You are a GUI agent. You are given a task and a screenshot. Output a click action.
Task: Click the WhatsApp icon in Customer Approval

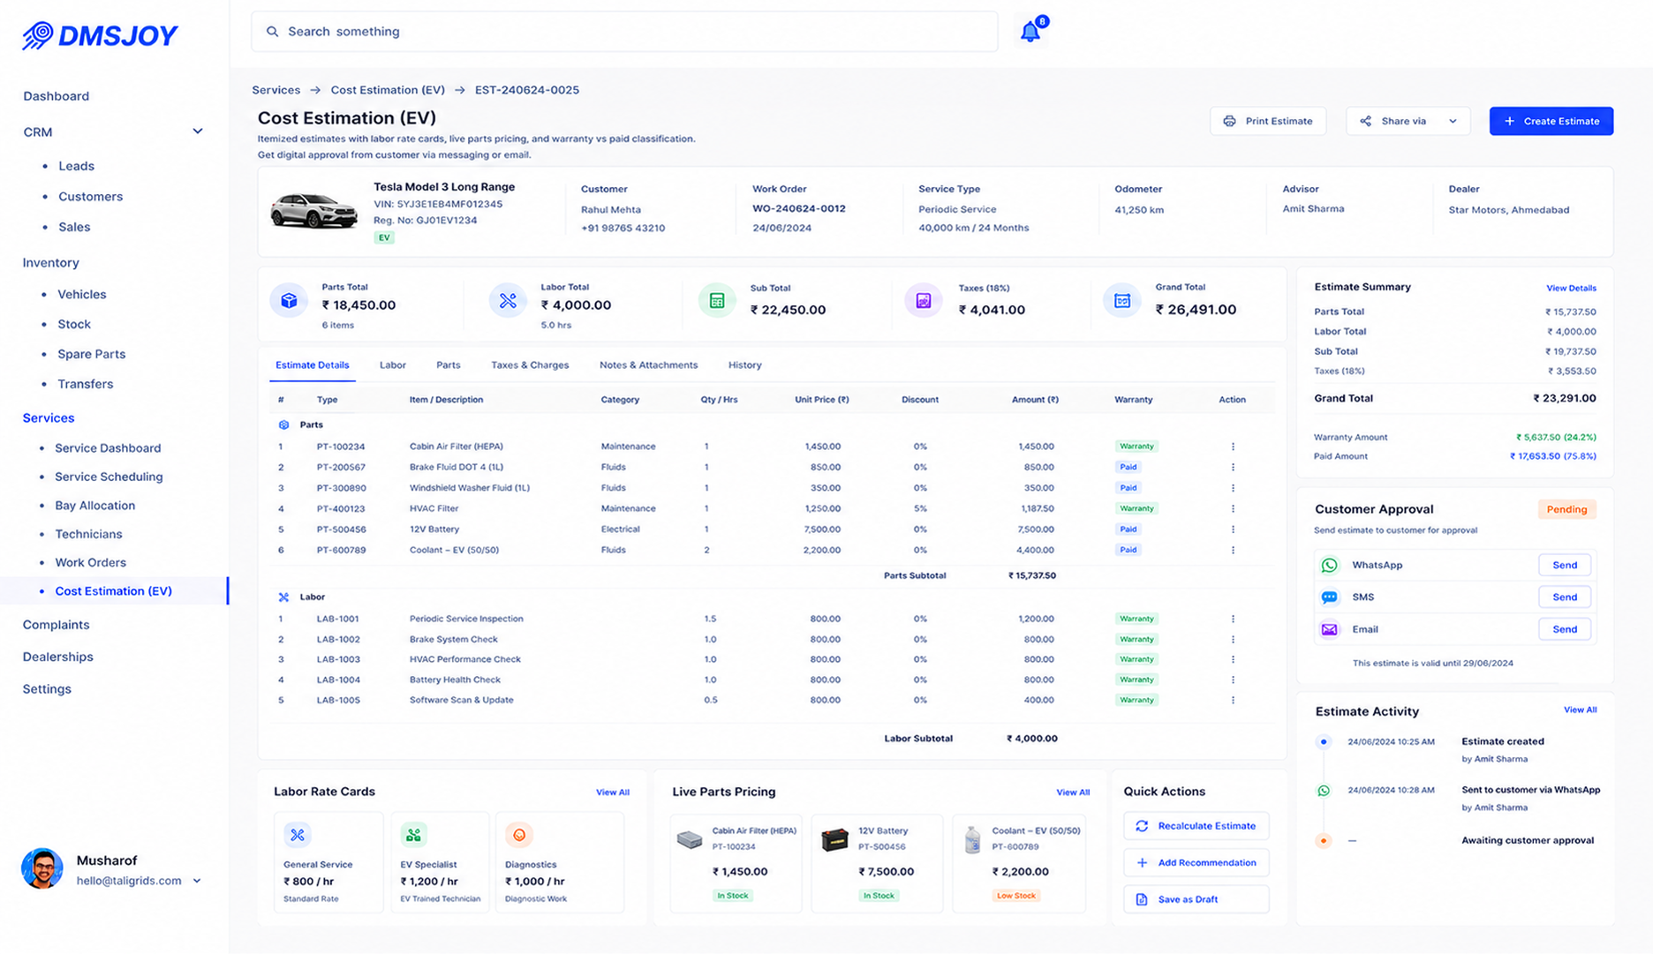(1329, 565)
